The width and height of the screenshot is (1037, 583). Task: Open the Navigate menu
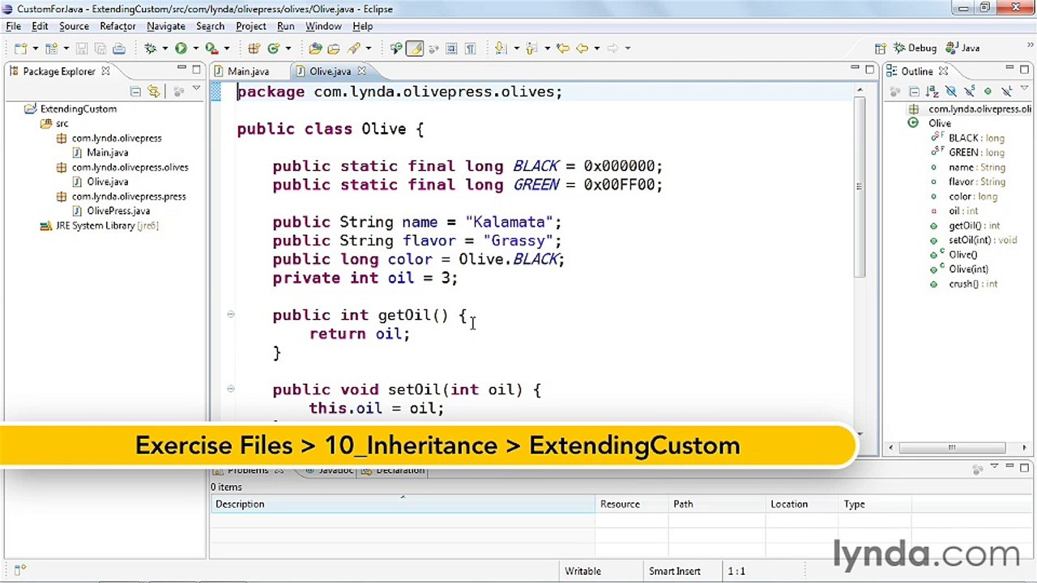coord(165,26)
